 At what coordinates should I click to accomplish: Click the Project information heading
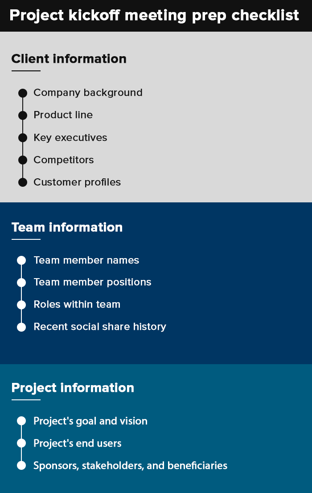73,388
